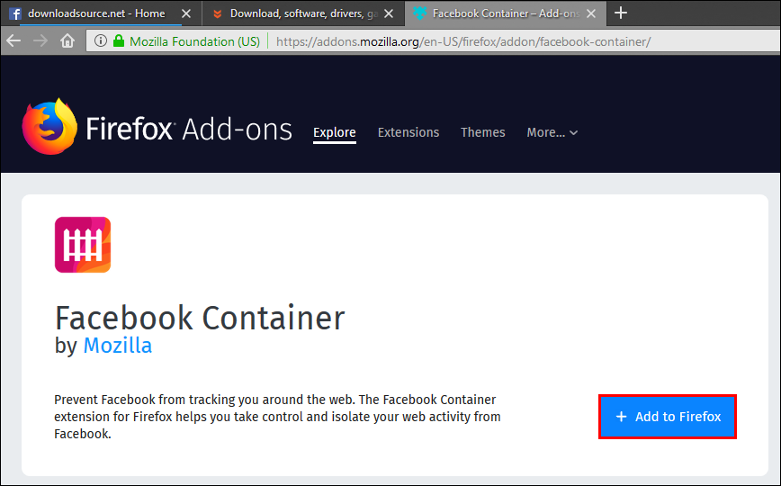Viewport: 781px width, 486px height.
Task: Click the Facebook Container fence icon
Action: click(x=83, y=245)
